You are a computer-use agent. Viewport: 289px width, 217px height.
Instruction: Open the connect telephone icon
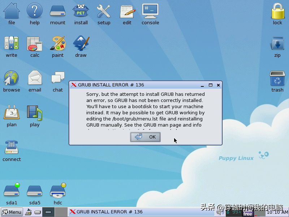click(12, 147)
